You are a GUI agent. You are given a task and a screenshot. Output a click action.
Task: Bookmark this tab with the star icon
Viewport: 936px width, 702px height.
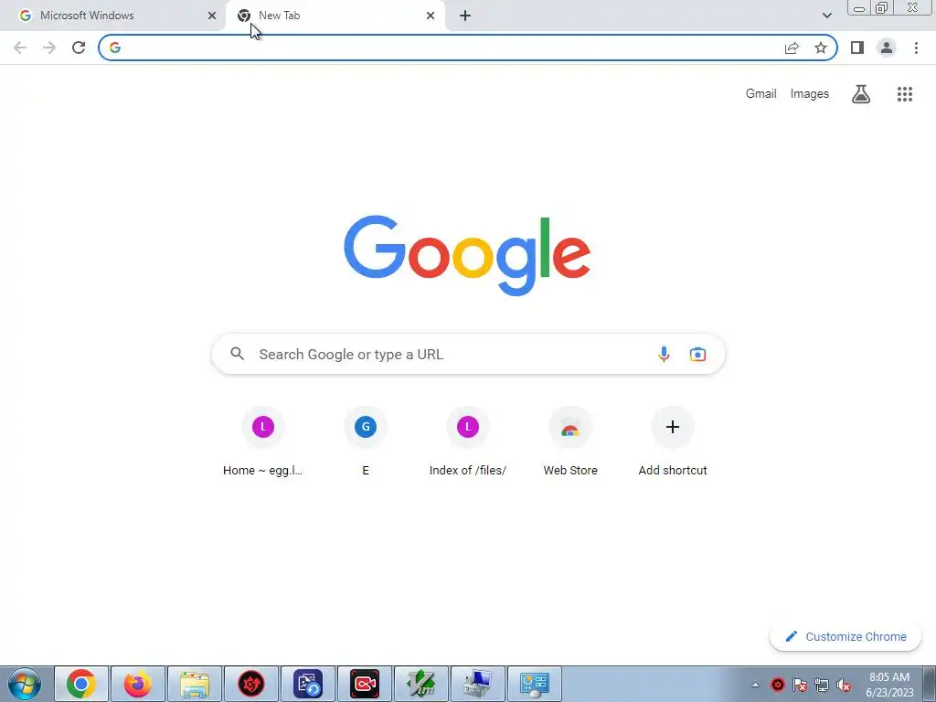click(x=821, y=48)
